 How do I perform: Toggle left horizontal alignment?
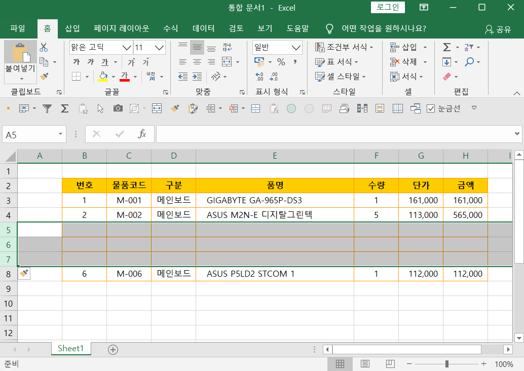[x=182, y=62]
